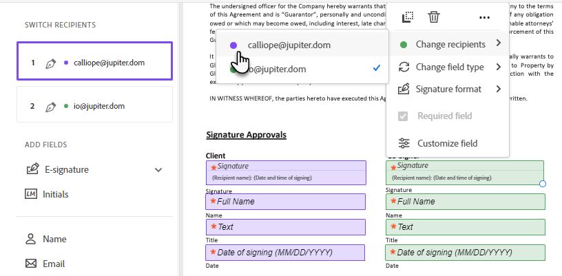Click the Customize field sliders icon
Image resolution: width=562 pixels, height=276 pixels.
[x=404, y=143]
